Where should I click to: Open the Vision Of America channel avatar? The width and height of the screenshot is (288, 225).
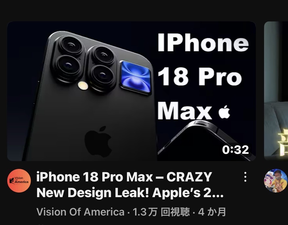point(19,181)
